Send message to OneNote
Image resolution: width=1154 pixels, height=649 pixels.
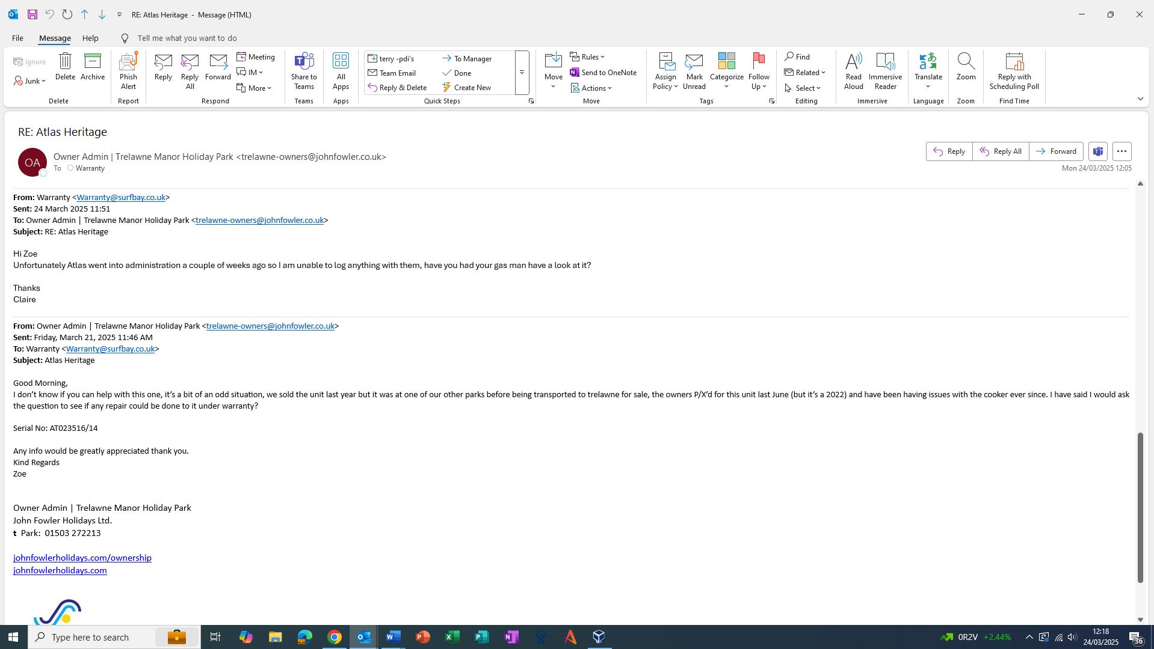[x=603, y=72]
